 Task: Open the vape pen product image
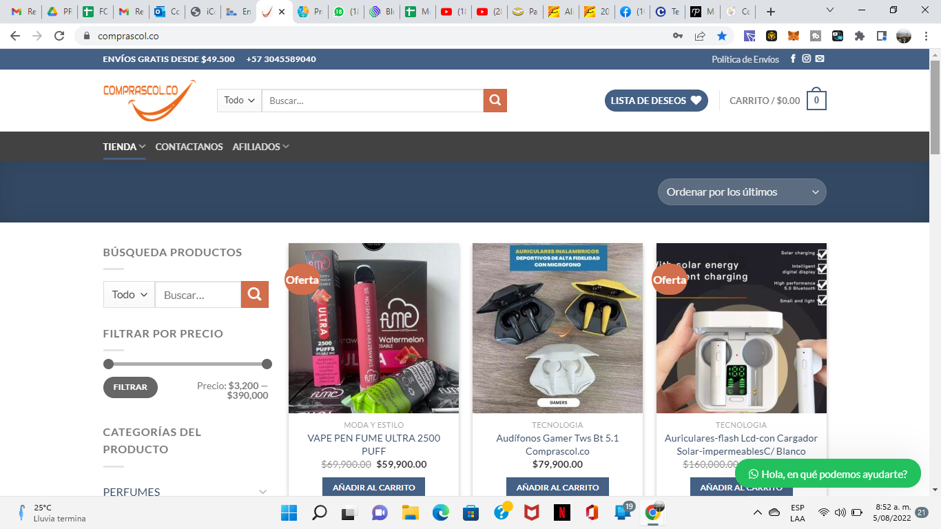click(373, 328)
